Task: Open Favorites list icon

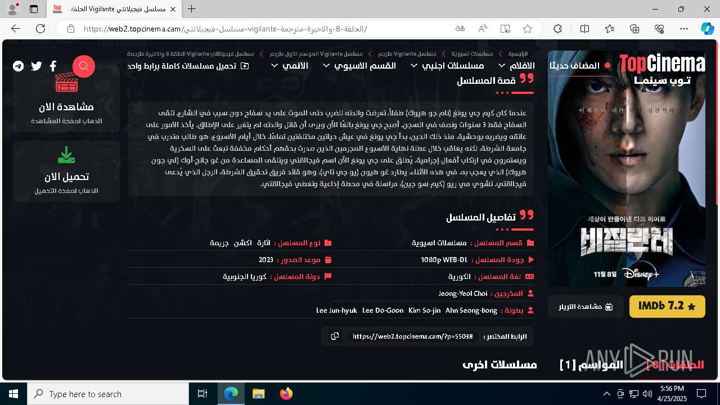Action: pyautogui.click(x=610, y=29)
